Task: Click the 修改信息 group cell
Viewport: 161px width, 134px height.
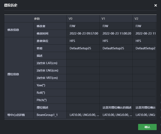Action: [19, 30]
